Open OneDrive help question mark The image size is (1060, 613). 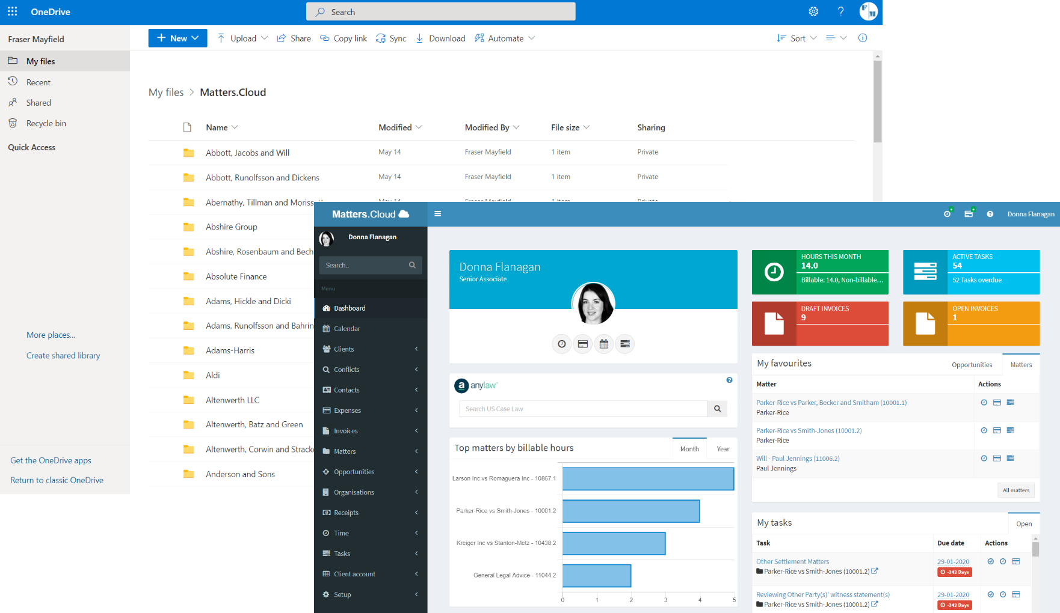pos(840,11)
